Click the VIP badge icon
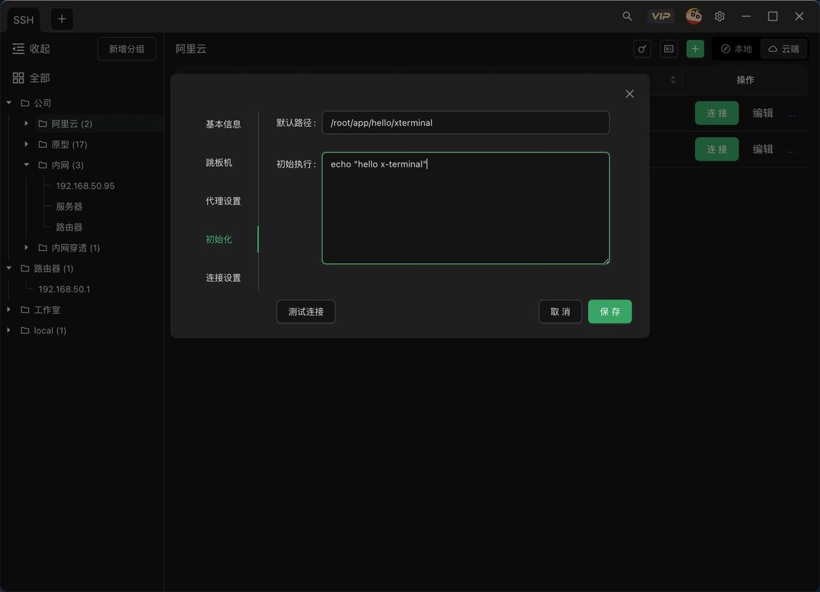Image resolution: width=820 pixels, height=592 pixels. (660, 16)
